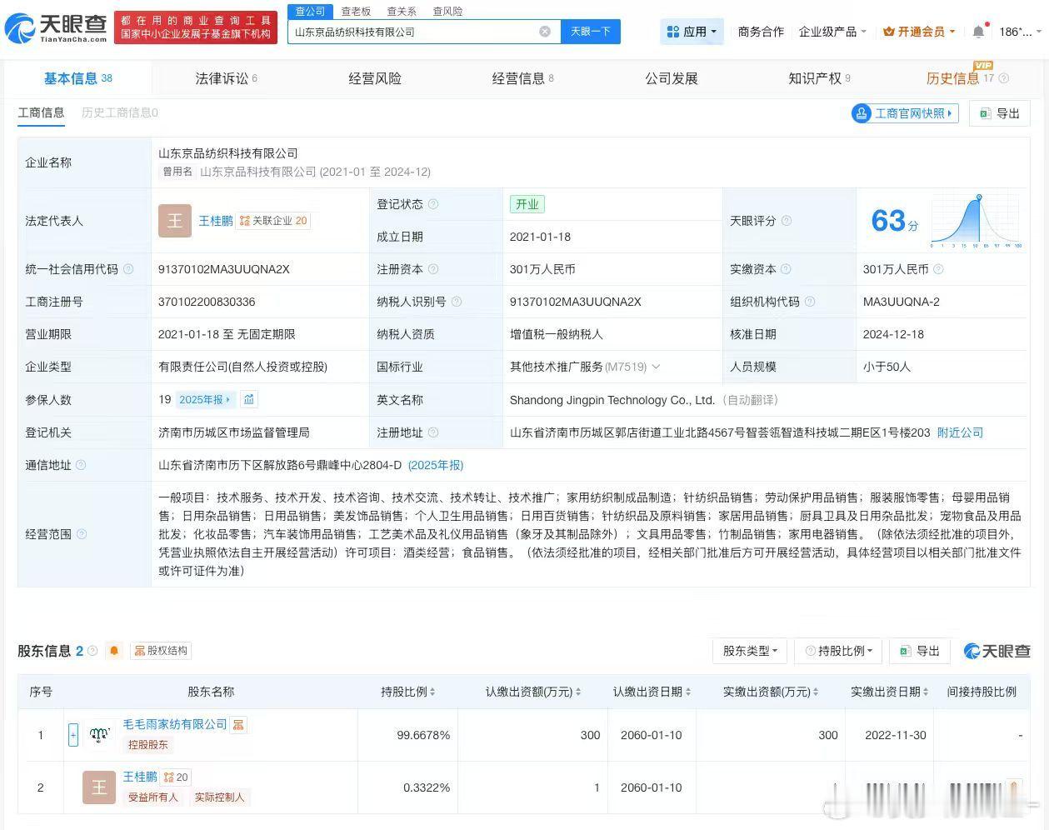Open the notification bell

[978, 32]
